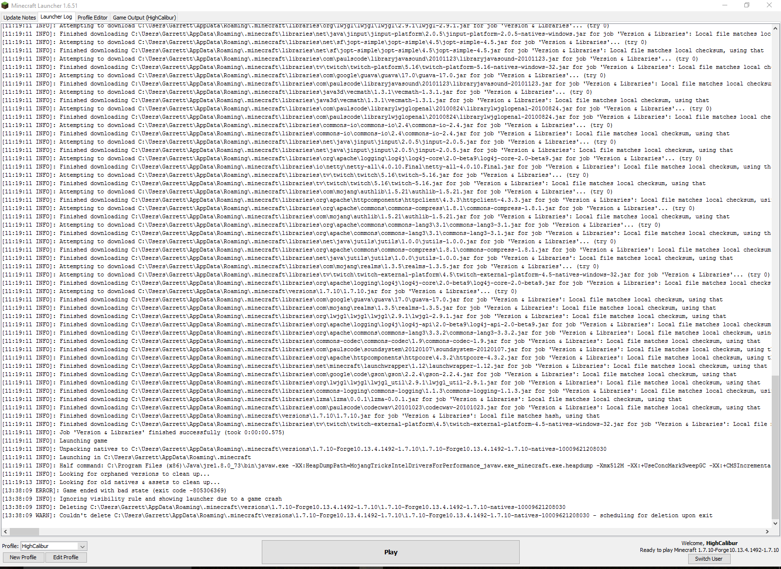
Task: Click the horizontal scrollbar thumb
Action: (x=24, y=531)
